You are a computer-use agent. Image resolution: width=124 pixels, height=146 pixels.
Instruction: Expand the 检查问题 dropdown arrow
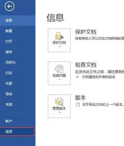pyautogui.click(x=60, y=79)
